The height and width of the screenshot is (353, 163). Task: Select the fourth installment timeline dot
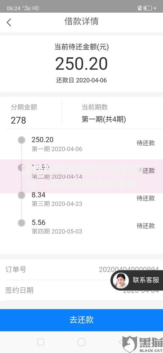(x=22, y=223)
